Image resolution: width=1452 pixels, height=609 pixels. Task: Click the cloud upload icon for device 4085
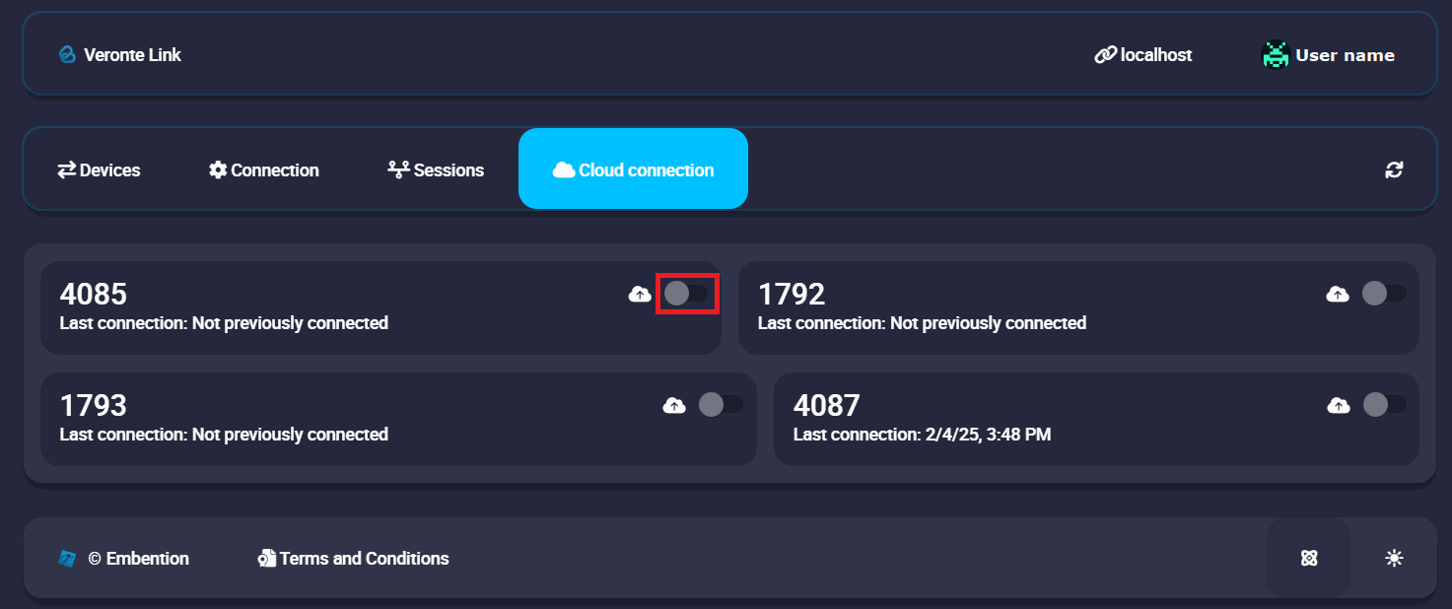tap(640, 294)
